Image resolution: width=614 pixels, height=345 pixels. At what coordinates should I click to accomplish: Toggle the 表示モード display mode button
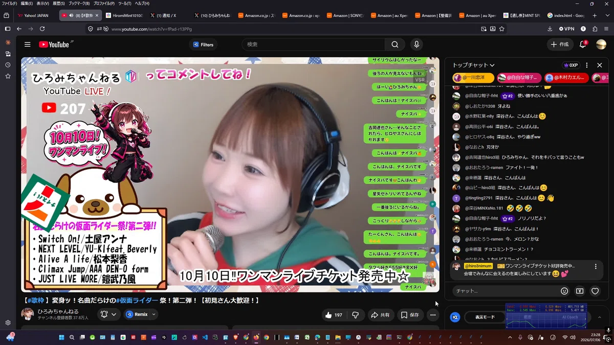(485, 317)
